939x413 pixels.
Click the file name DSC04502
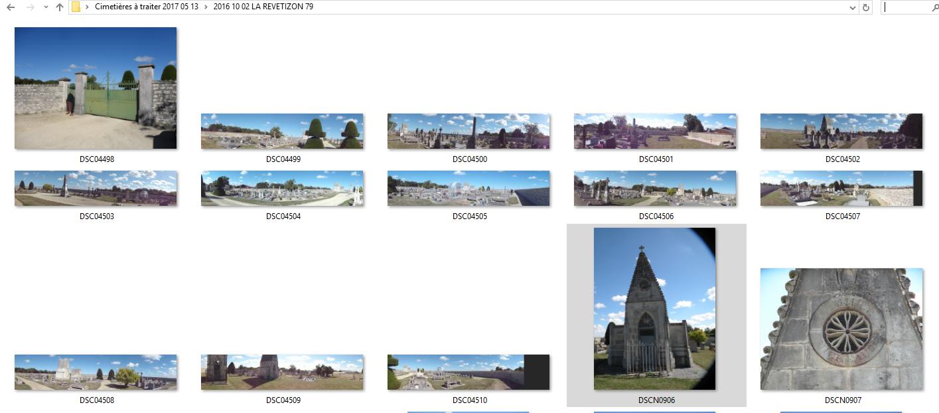tap(843, 159)
